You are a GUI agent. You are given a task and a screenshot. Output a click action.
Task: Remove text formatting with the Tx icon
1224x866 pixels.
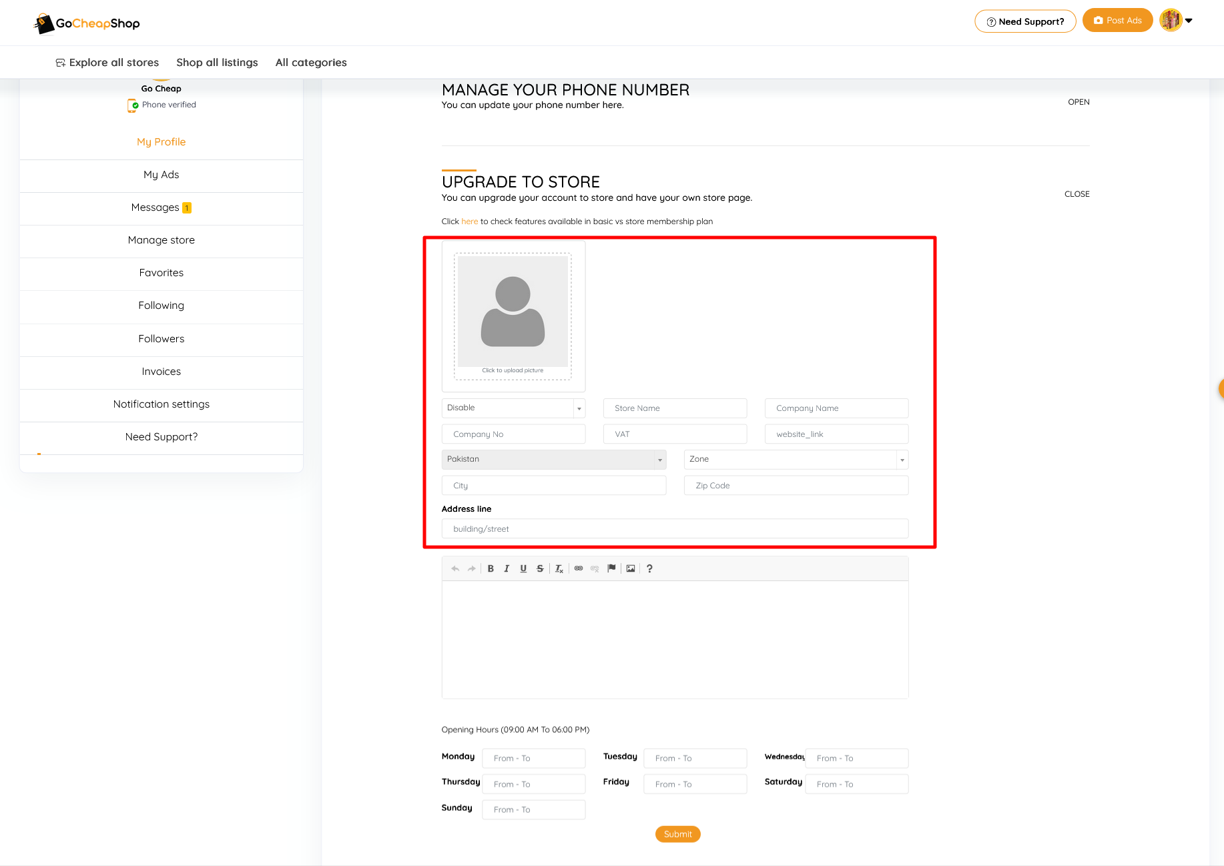tap(559, 568)
